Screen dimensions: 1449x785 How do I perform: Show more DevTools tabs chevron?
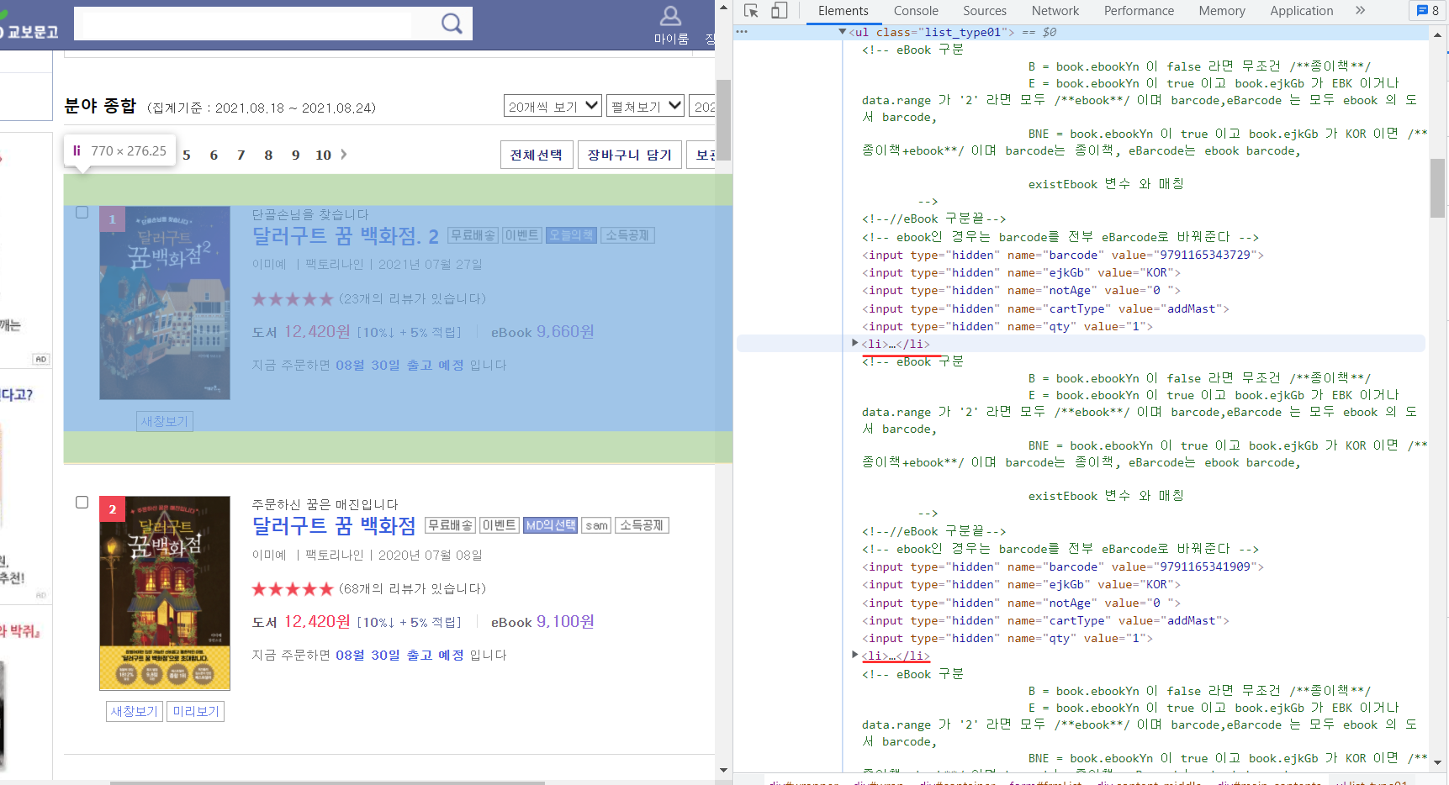[x=1360, y=11]
